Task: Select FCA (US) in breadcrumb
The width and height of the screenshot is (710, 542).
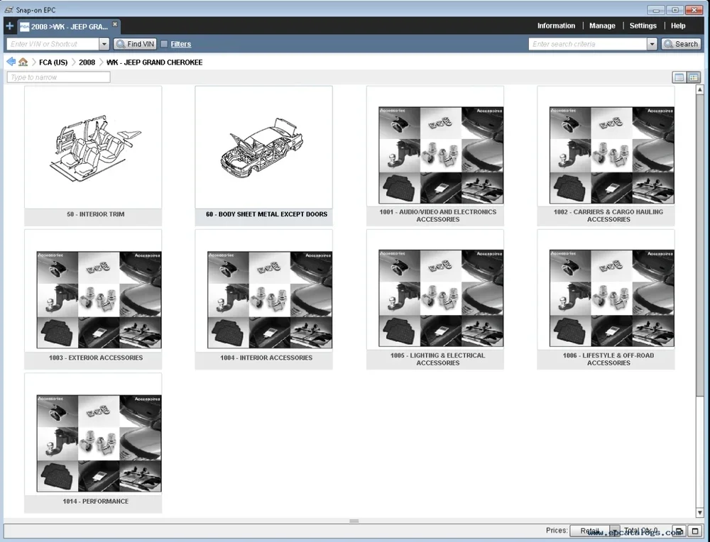Action: click(53, 62)
